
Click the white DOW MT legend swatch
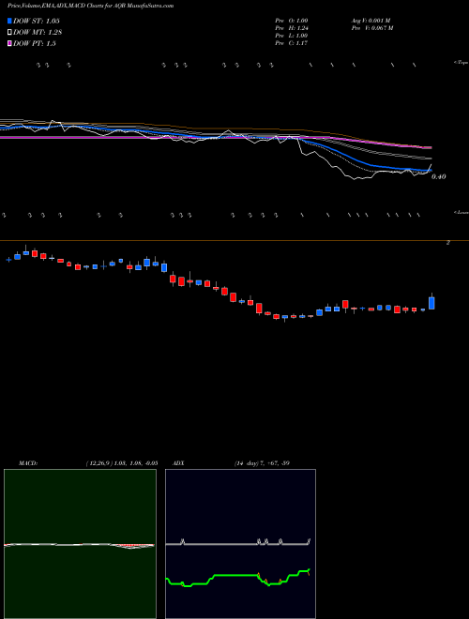tap(9, 33)
